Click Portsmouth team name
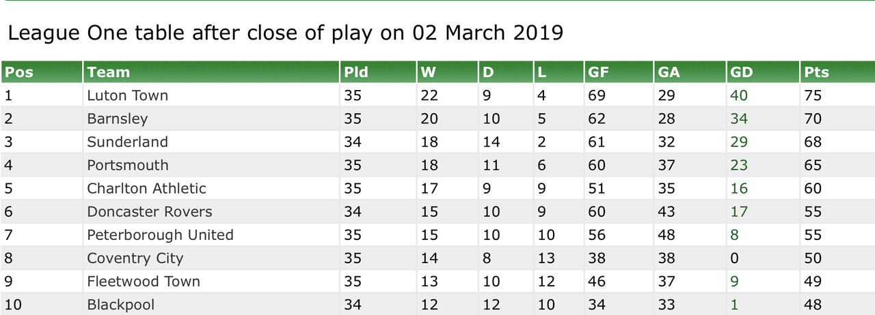This screenshot has width=875, height=315. pyautogui.click(x=127, y=165)
